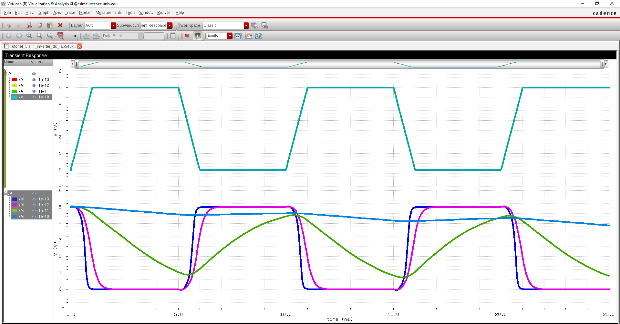
Task: Close the Tutorial_3 sim_inverter tab
Action: click(79, 46)
